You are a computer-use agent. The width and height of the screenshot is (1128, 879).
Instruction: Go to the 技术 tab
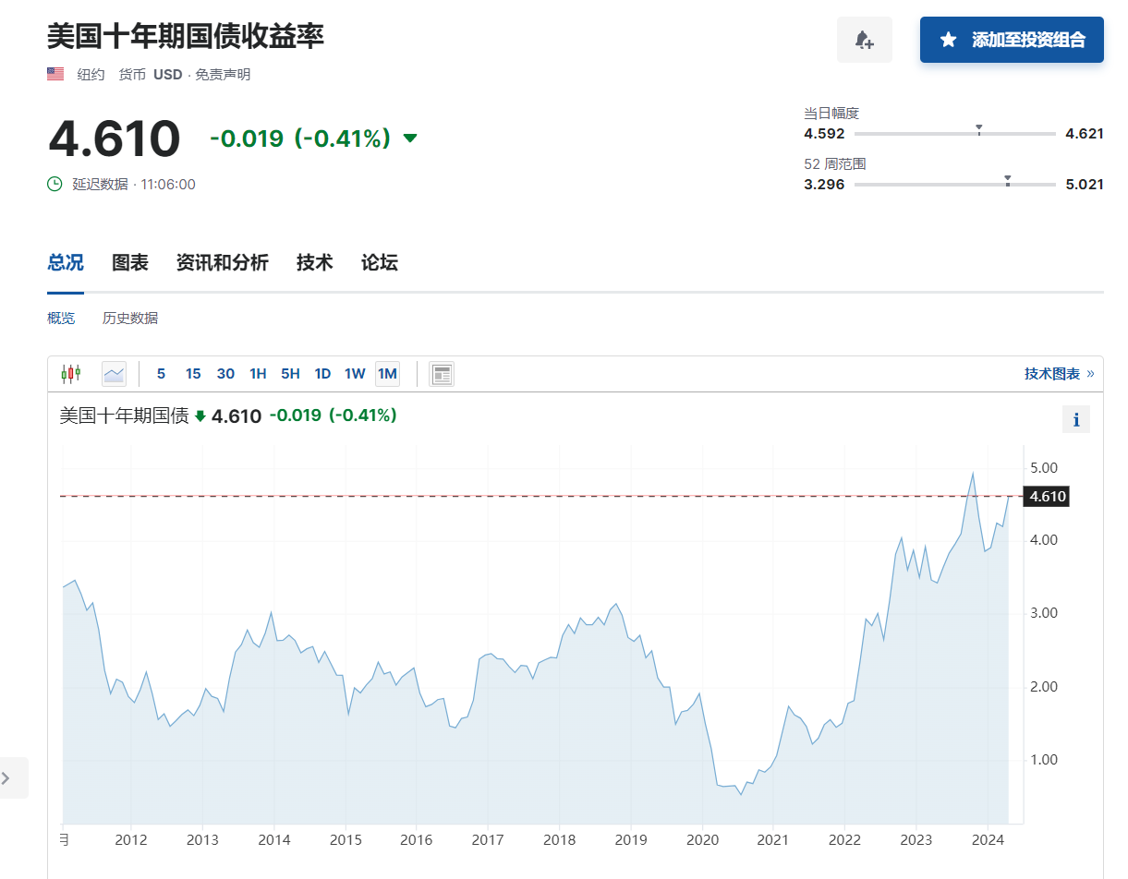tap(314, 263)
